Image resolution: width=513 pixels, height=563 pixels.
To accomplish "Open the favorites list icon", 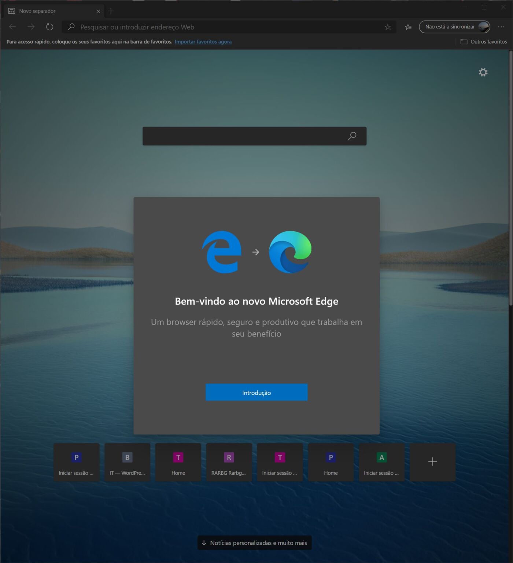I will click(x=408, y=27).
